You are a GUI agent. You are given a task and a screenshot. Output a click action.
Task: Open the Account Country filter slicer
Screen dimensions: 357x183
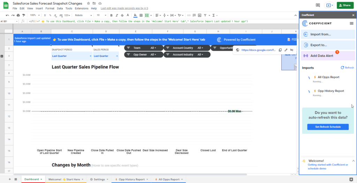coord(187,48)
